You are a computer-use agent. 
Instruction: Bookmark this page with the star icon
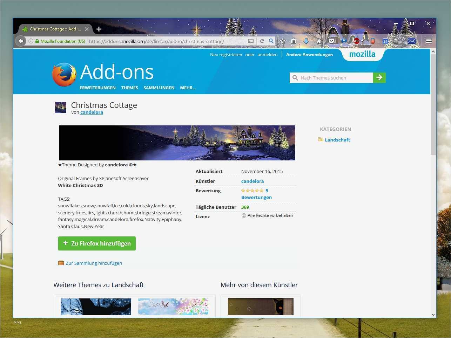coord(283,41)
